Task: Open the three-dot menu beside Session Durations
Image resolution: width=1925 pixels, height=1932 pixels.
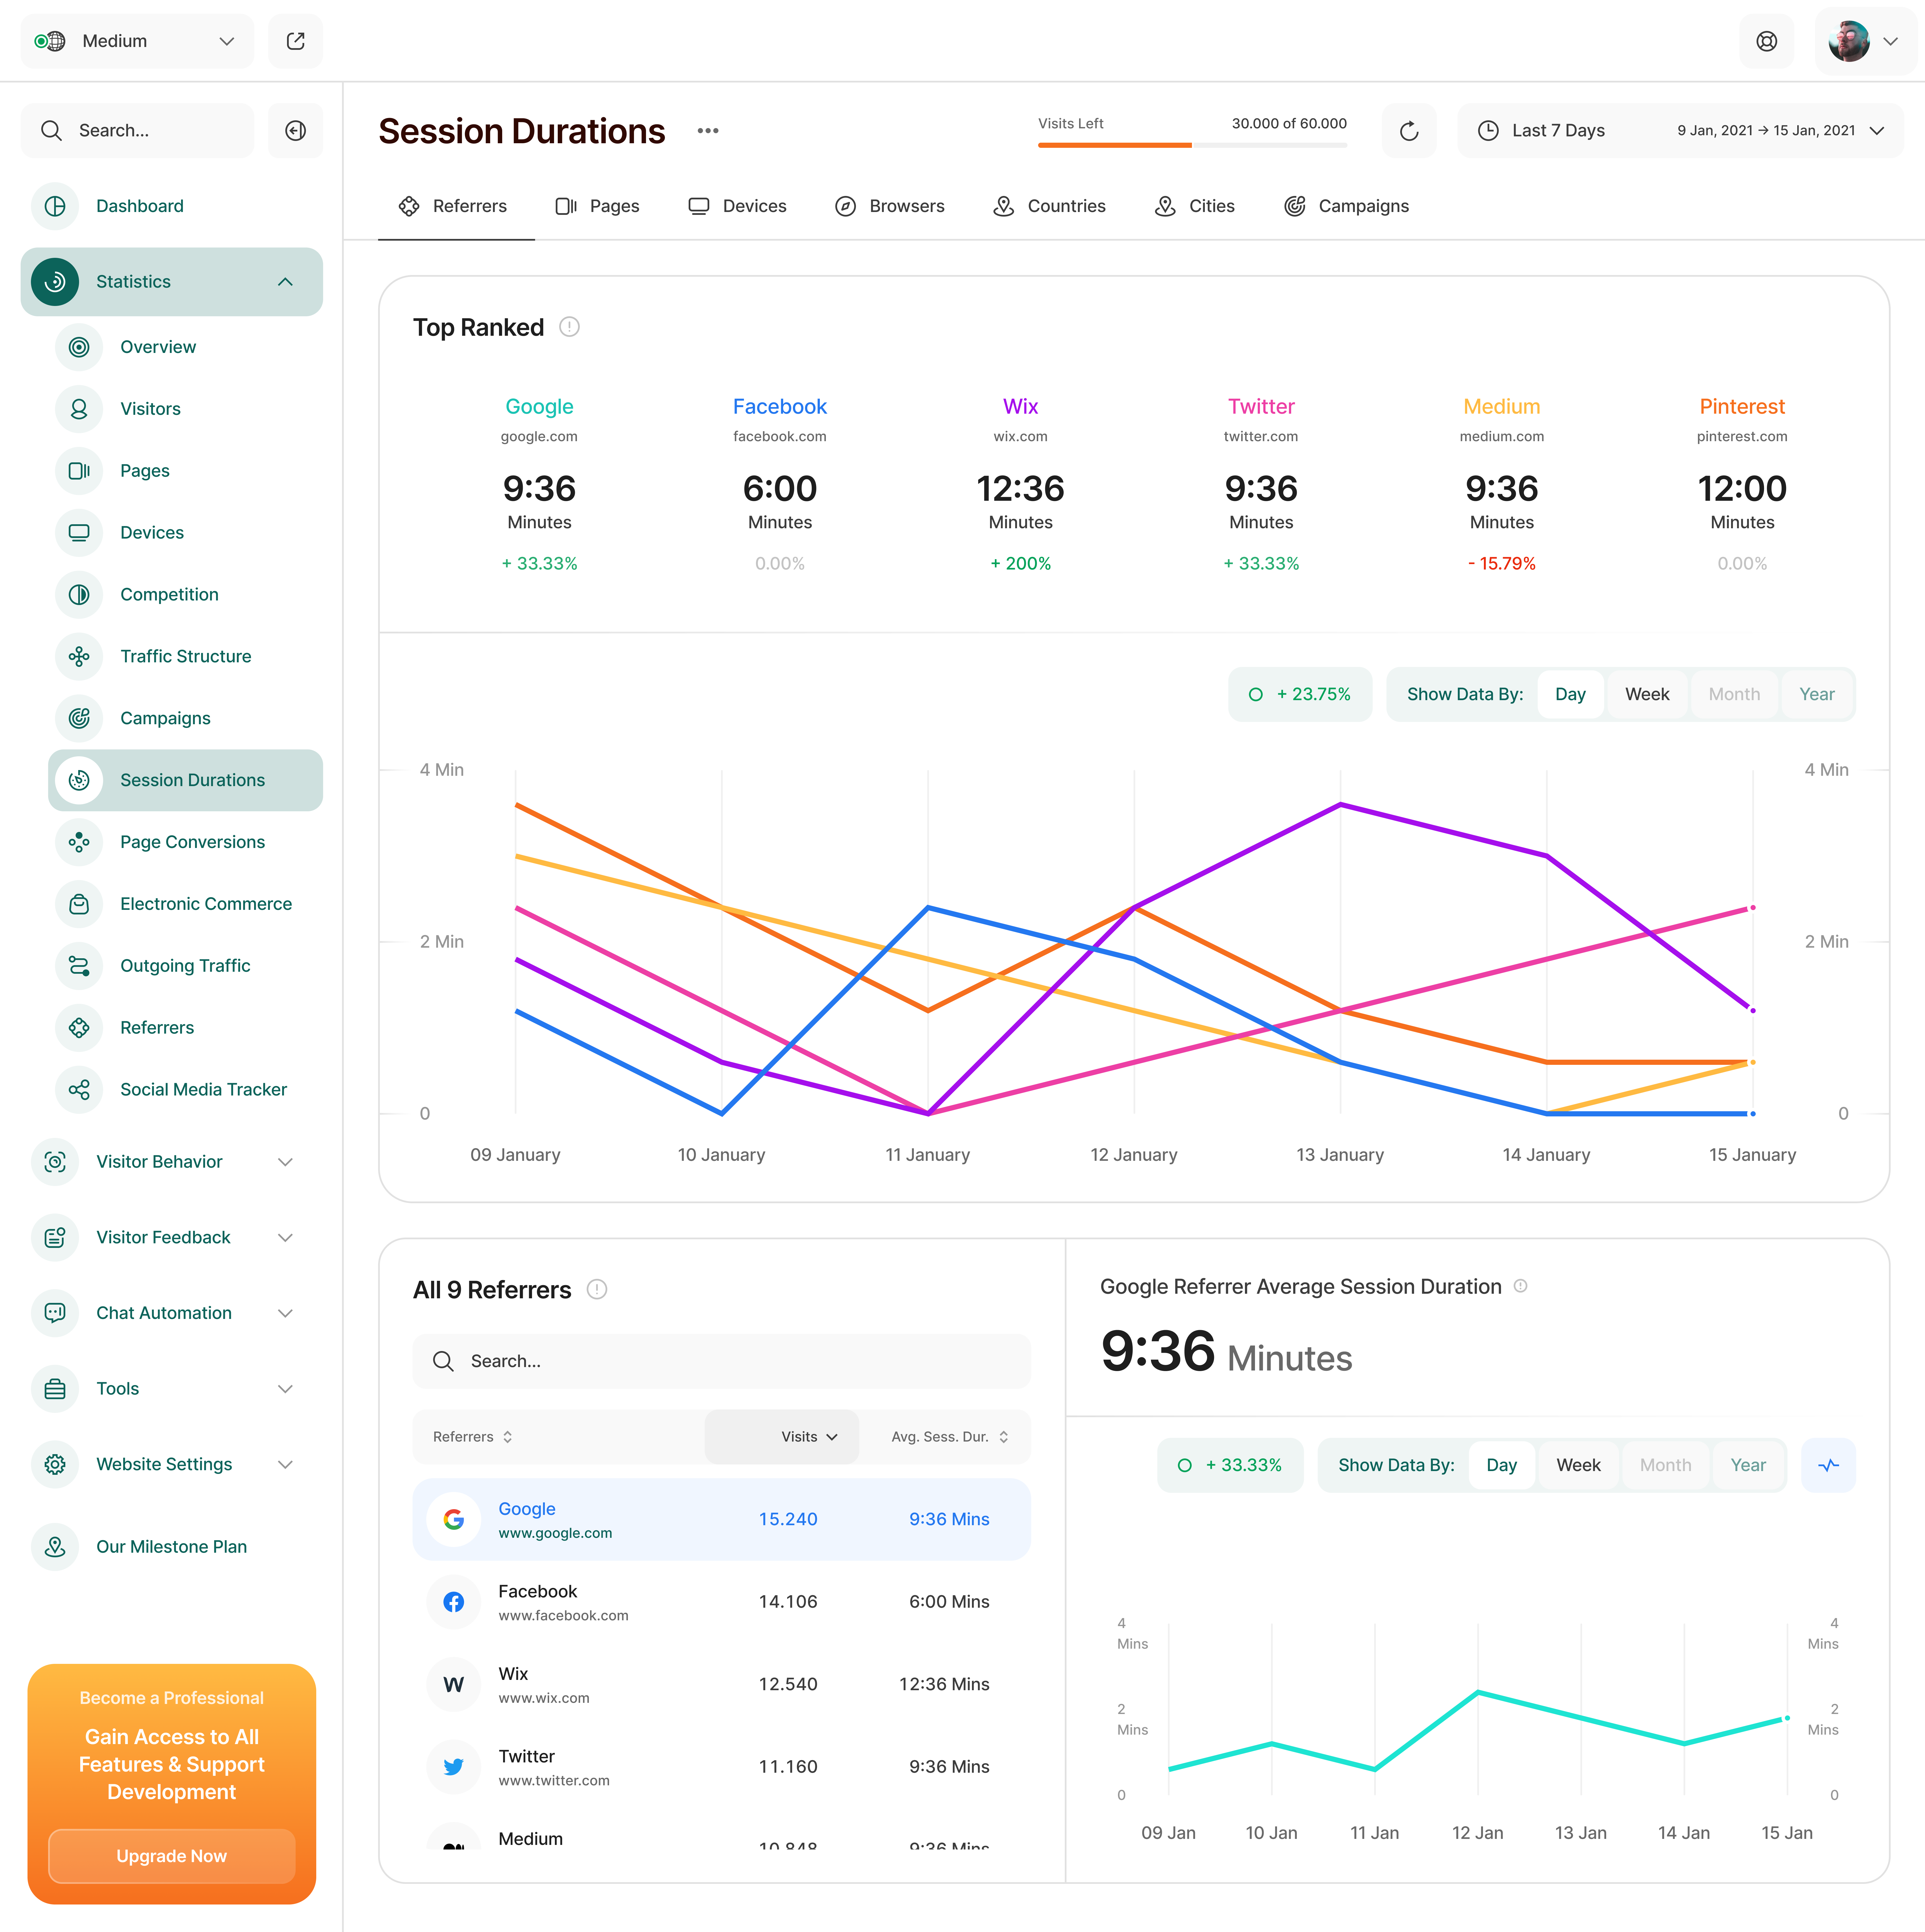Action: click(708, 131)
